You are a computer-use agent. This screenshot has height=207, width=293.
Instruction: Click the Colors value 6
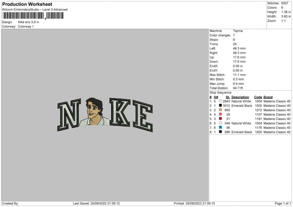[282, 8]
